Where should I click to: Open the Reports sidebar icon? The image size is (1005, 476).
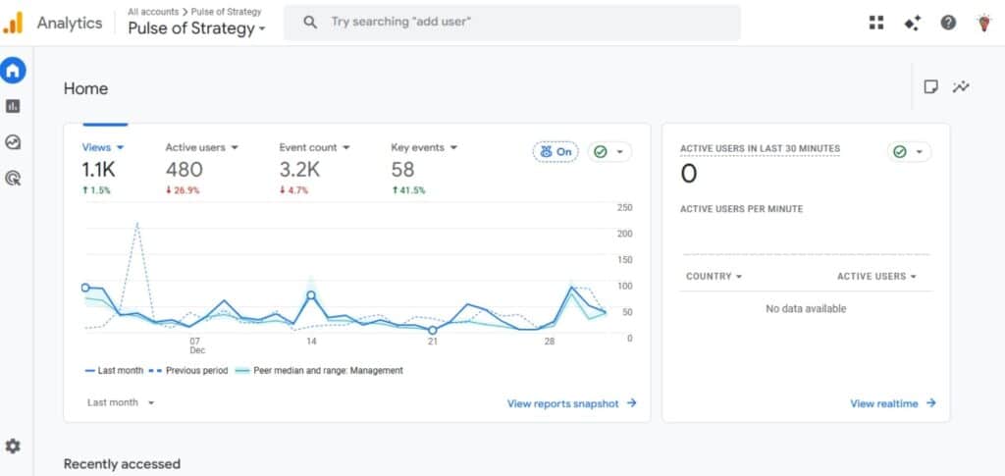[13, 106]
